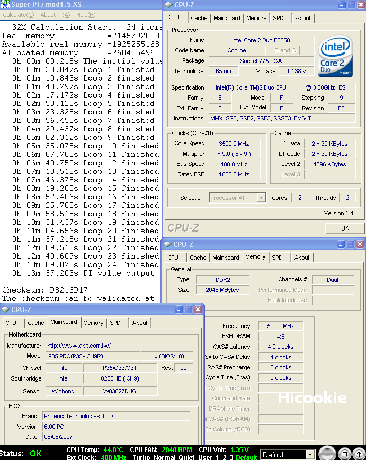Viewport: 366px width, 460px height.
Task: Click the abit.com.tw manufacturer URL field
Action: 119,346
